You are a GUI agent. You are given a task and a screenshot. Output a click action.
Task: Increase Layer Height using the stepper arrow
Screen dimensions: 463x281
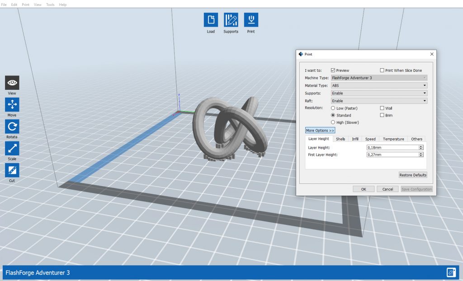(422, 146)
